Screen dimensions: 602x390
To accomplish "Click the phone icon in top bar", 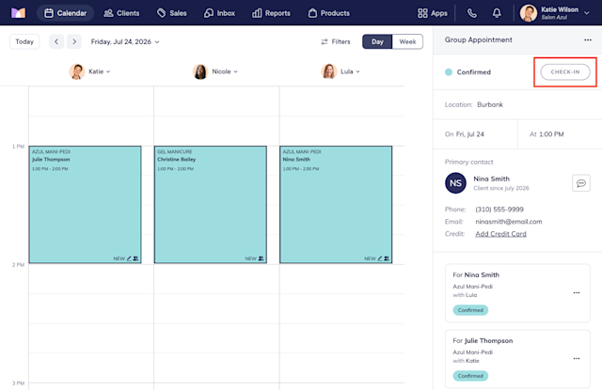I will point(472,13).
